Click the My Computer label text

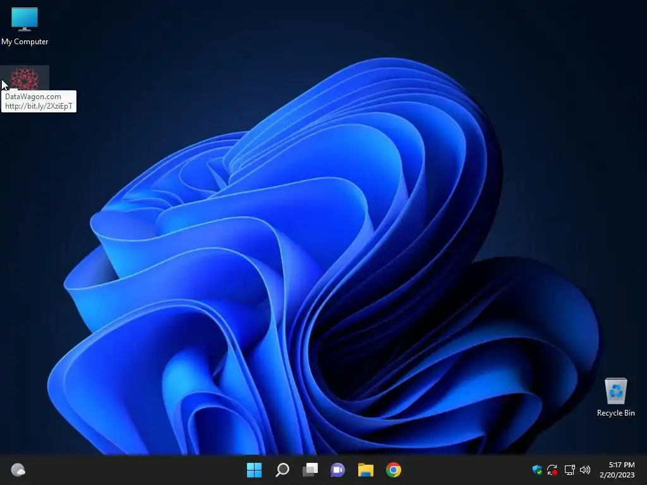click(25, 42)
